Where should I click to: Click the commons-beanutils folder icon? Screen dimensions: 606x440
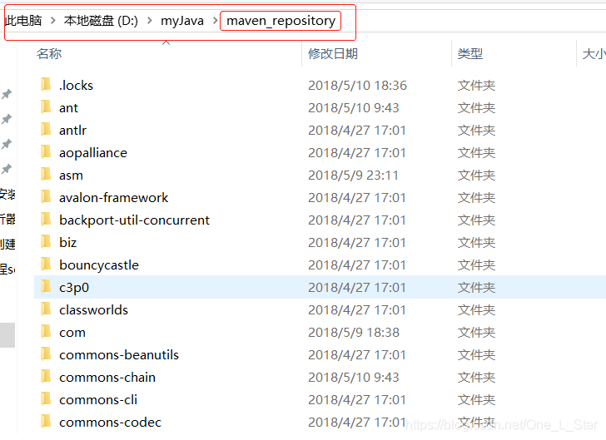coord(46,353)
